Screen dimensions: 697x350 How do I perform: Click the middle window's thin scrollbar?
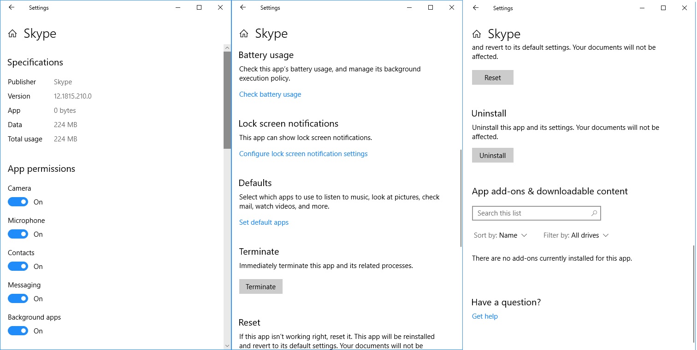pos(461,198)
